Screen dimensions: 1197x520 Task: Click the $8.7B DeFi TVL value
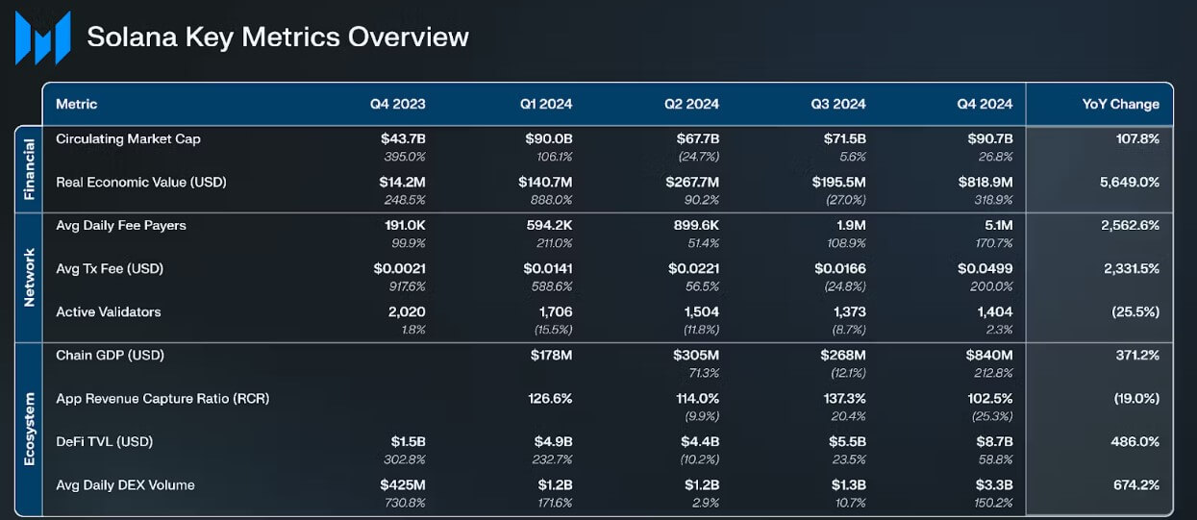point(993,442)
